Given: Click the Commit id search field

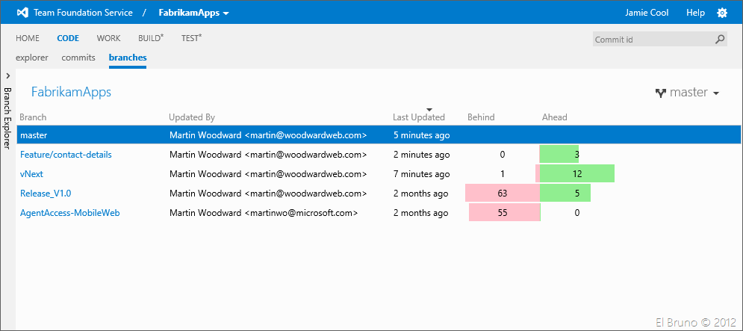Looking at the screenshot, I should point(652,40).
